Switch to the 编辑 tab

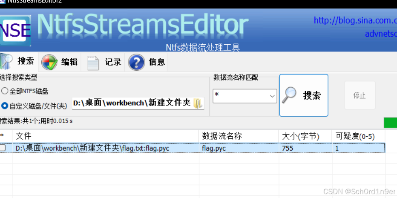[x=60, y=62]
